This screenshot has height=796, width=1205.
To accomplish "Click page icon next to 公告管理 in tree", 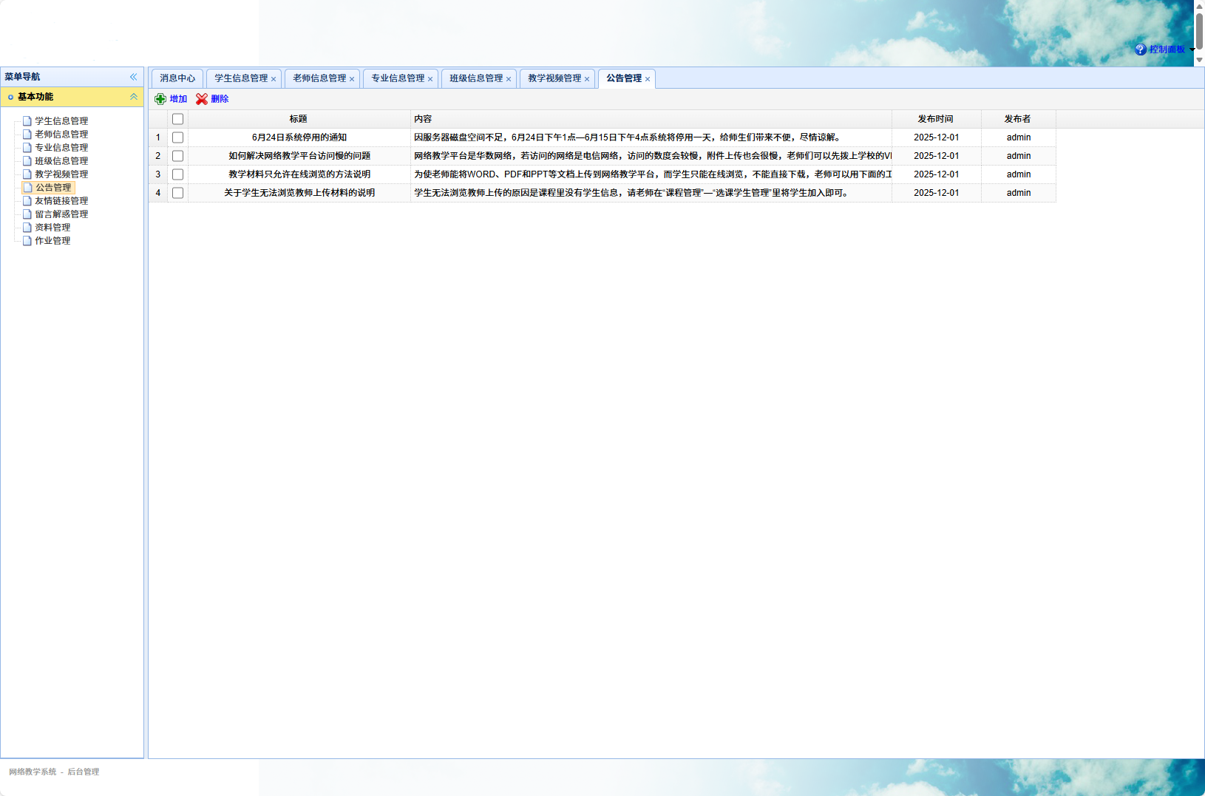I will point(28,188).
